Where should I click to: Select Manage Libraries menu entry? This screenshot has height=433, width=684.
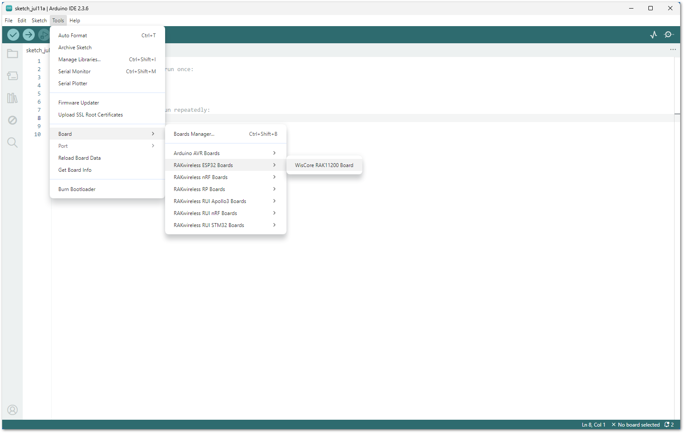[107, 60]
